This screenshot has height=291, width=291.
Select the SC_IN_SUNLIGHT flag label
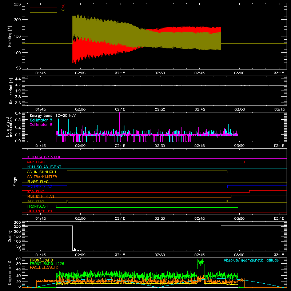tap(42, 172)
